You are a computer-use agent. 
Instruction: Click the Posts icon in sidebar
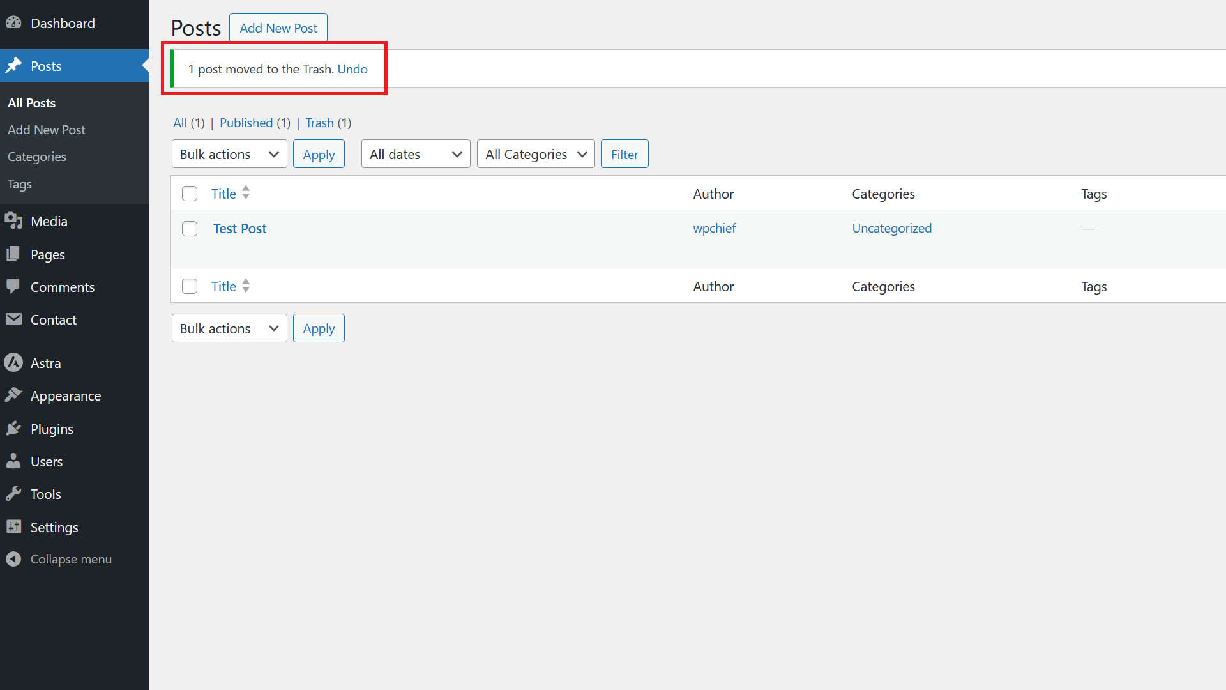(14, 66)
